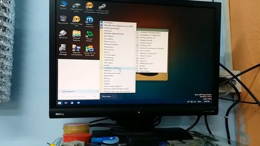Image resolution: width=260 pixels, height=146 pixels.
Task: Expand the Drivers submenu
Action: tap(118, 52)
